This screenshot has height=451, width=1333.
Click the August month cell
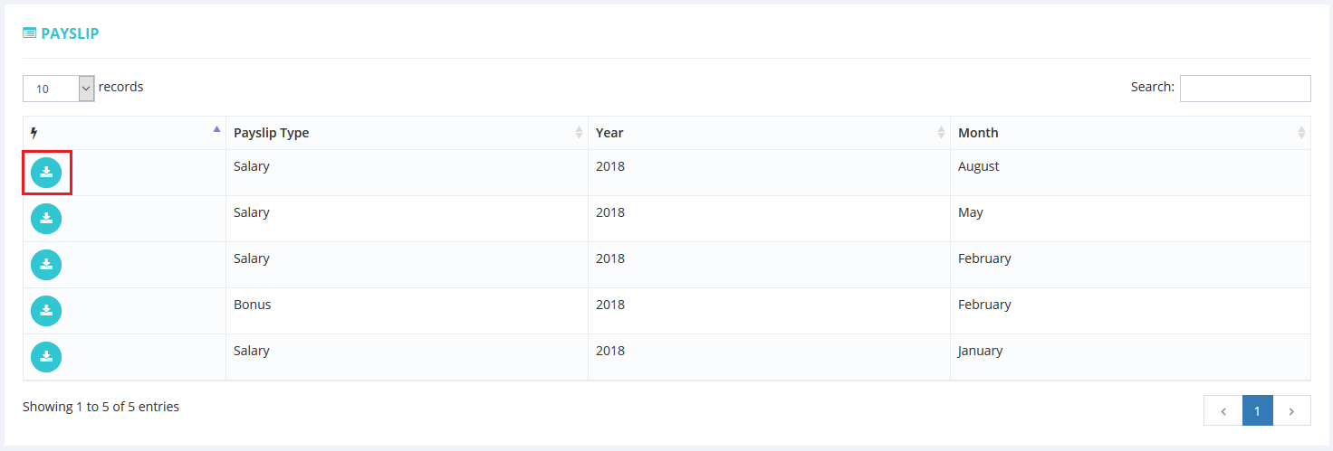coord(979,166)
